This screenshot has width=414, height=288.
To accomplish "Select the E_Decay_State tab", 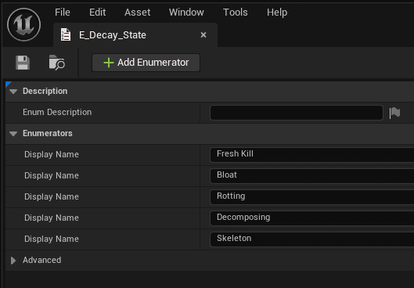I will coord(135,35).
